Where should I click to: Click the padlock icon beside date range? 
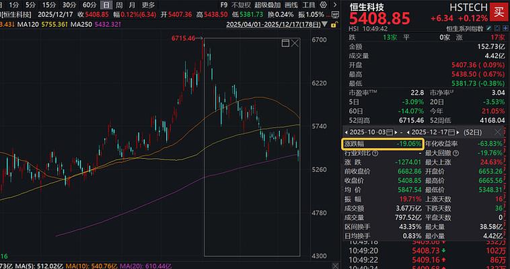334,24
